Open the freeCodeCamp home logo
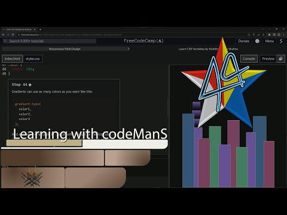Screen dimensions: 287x215 [x=143, y=41]
